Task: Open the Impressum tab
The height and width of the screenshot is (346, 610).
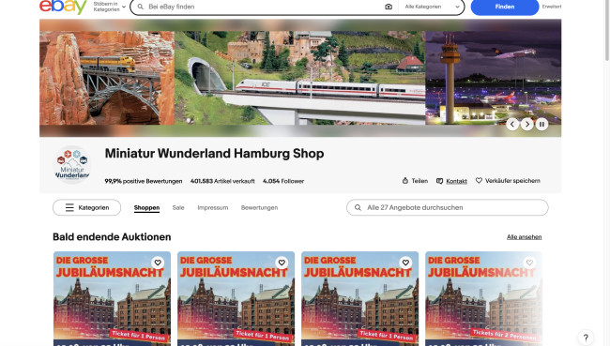Action: click(x=213, y=207)
